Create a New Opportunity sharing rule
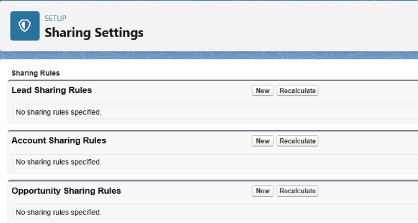418x223 pixels. pyautogui.click(x=262, y=191)
